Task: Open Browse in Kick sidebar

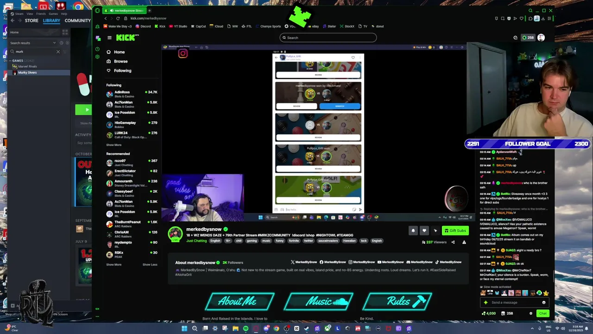Action: click(117, 61)
